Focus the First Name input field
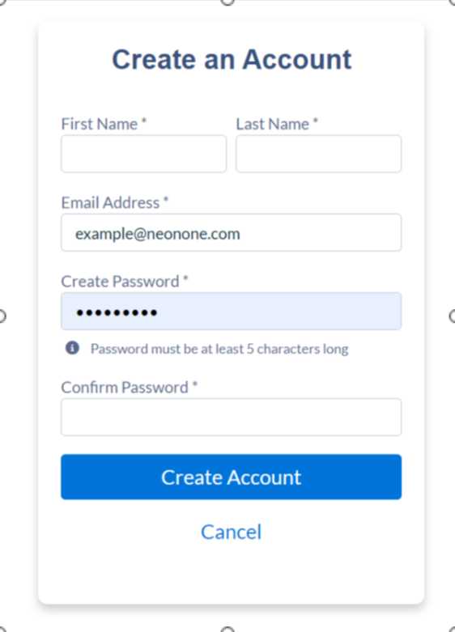 coord(143,154)
